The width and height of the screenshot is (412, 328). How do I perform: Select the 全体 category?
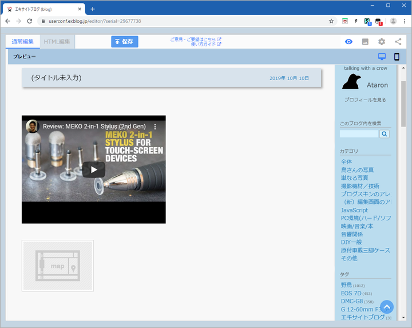click(346, 162)
